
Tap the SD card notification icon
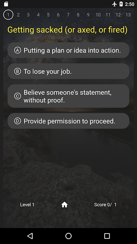(x=6, y=4)
